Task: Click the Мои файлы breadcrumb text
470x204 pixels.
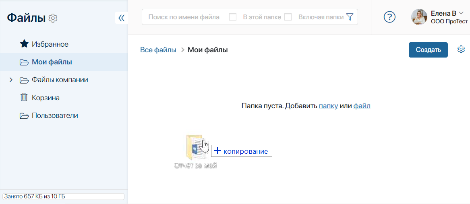Action: click(208, 50)
